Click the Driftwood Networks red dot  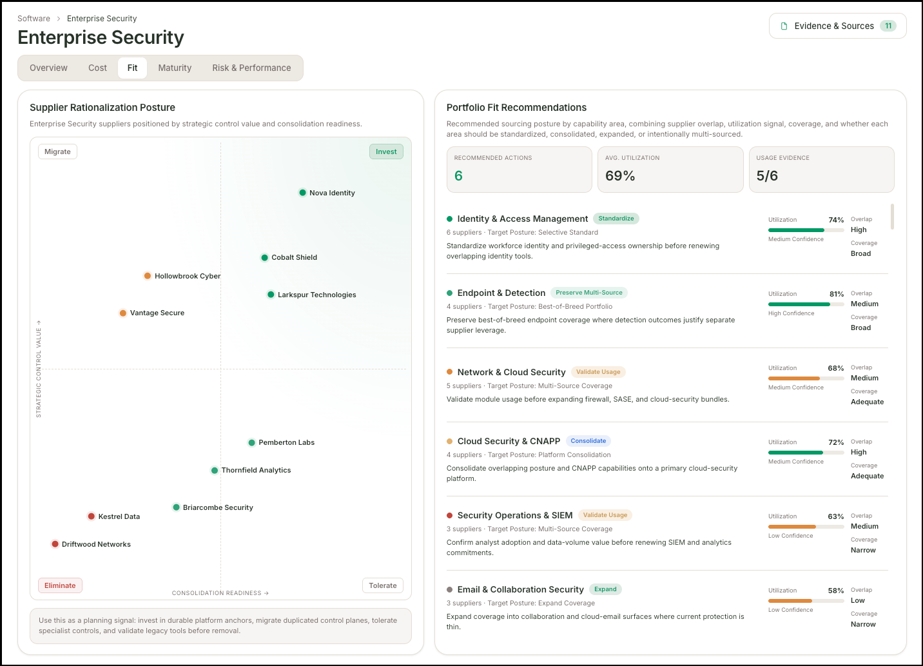pyautogui.click(x=55, y=544)
